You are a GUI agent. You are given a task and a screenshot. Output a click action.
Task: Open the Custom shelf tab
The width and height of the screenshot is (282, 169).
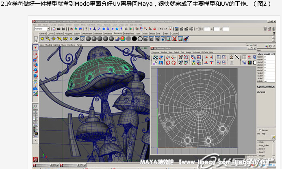coord(174,34)
